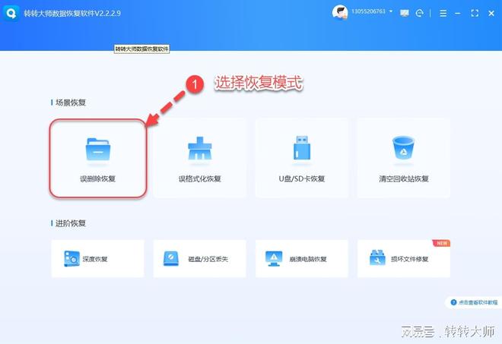Click the 清空回收站恢复 label text
This screenshot has width=502, height=344.
(404, 178)
